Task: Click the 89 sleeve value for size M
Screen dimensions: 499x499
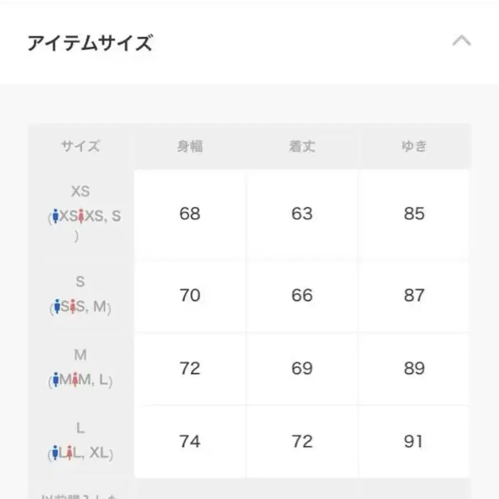Action: point(414,369)
